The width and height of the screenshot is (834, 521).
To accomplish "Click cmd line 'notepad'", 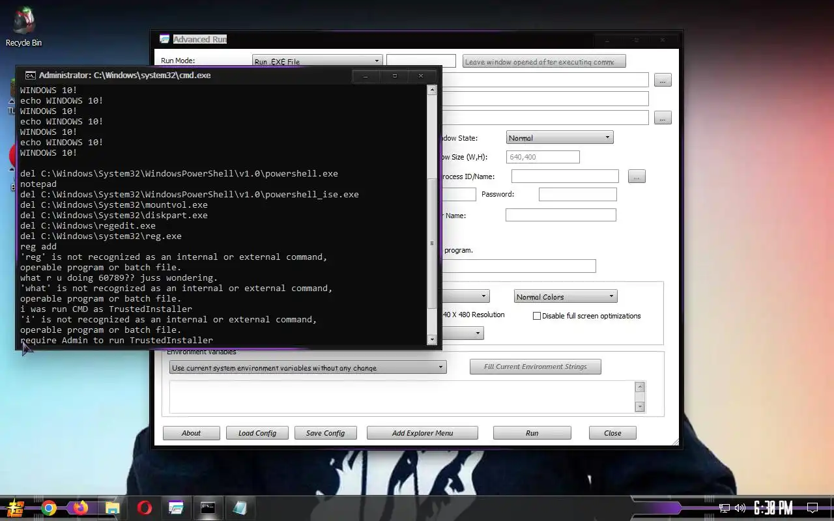I will (x=38, y=184).
